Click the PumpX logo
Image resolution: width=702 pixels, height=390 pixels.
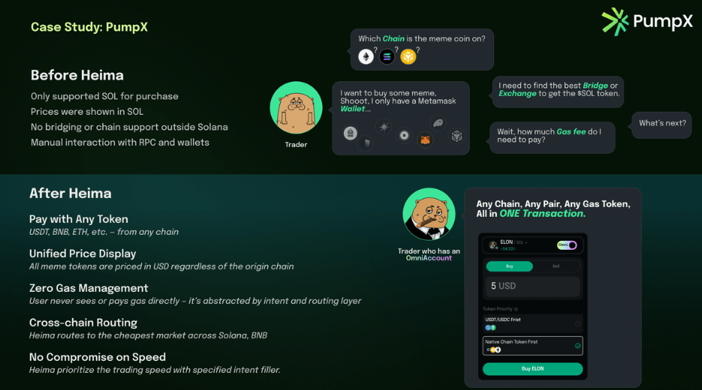click(647, 22)
